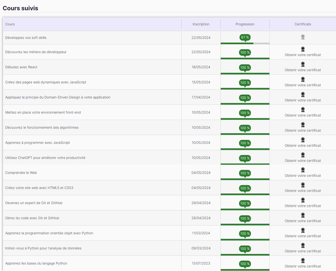Image resolution: width=336 pixels, height=271 pixels.
Task: Click the Inscription column header
Action: [x=201, y=24]
